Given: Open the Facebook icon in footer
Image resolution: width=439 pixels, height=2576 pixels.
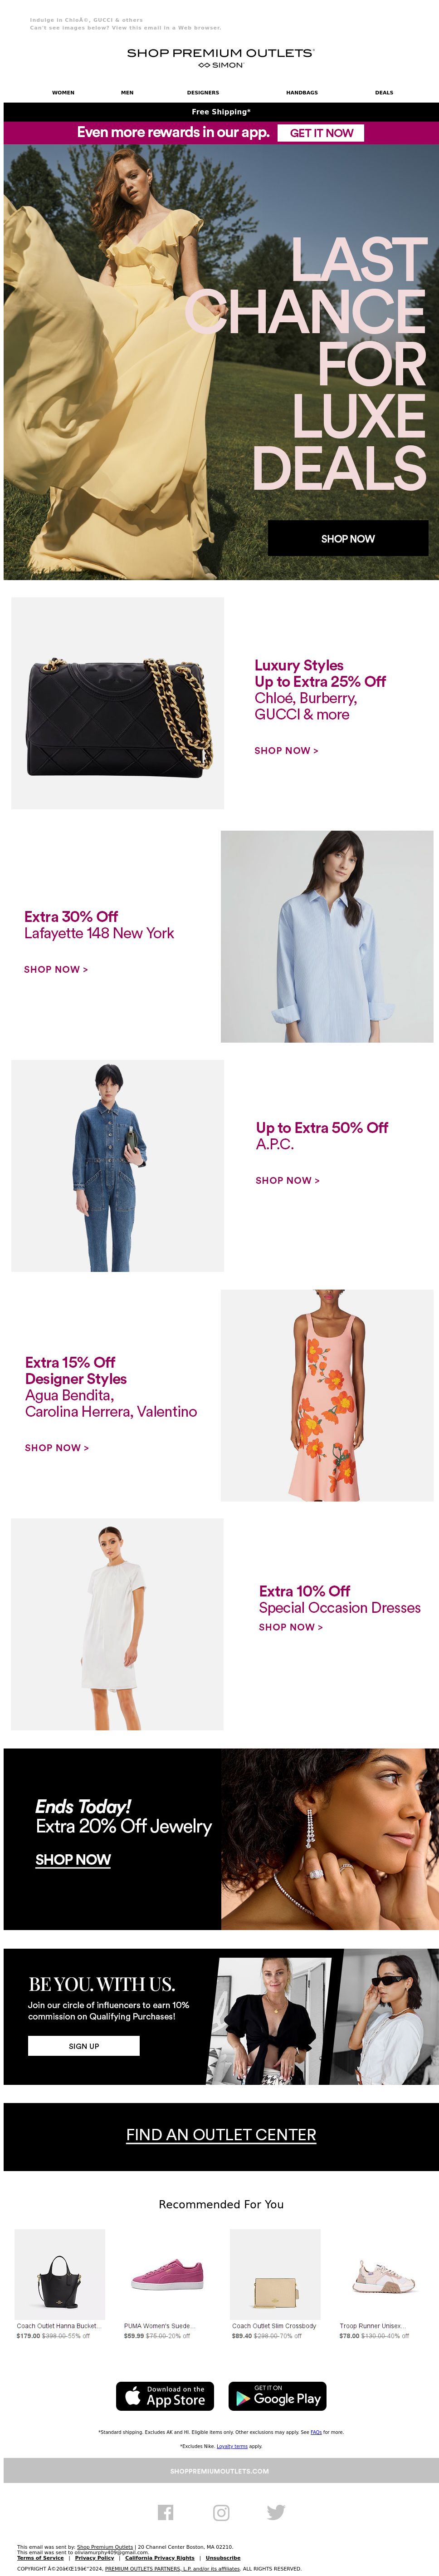Looking at the screenshot, I should pos(166,2512).
